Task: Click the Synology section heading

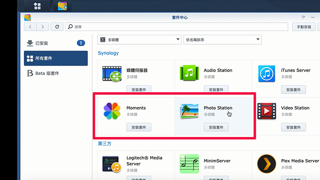Action: (108, 53)
